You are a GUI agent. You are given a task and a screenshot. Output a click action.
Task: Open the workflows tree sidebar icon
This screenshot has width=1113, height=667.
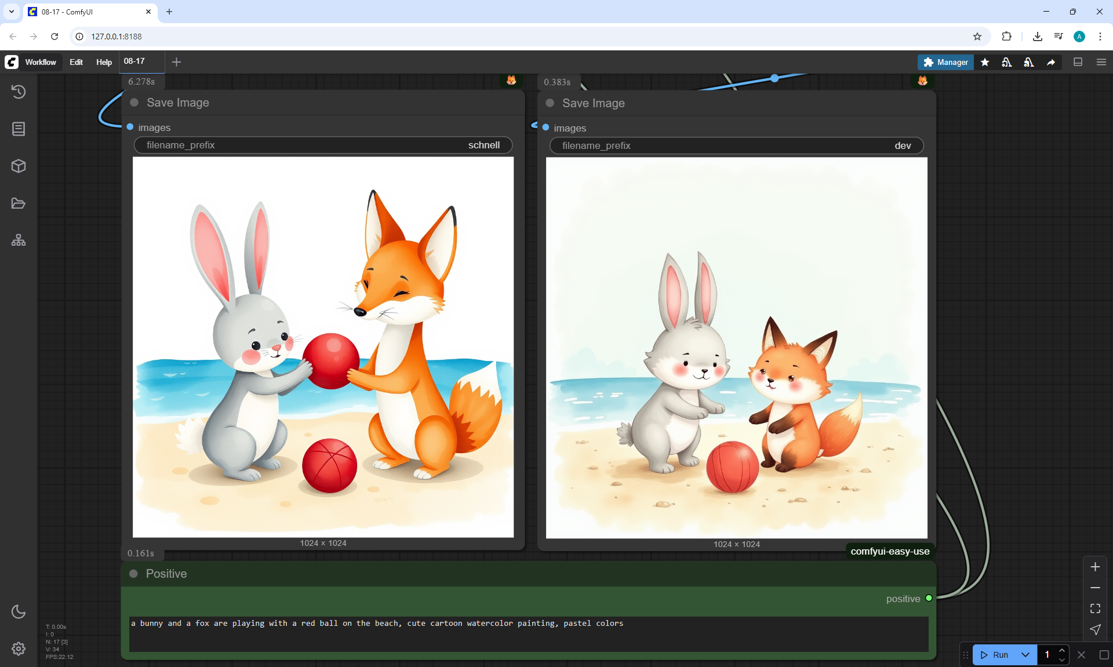click(x=19, y=240)
